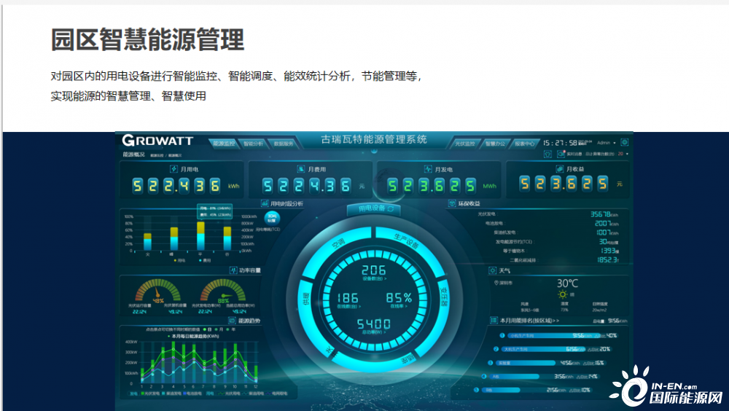
Task: Toggle the 用电 legend in period chart
Action: [x=179, y=260]
